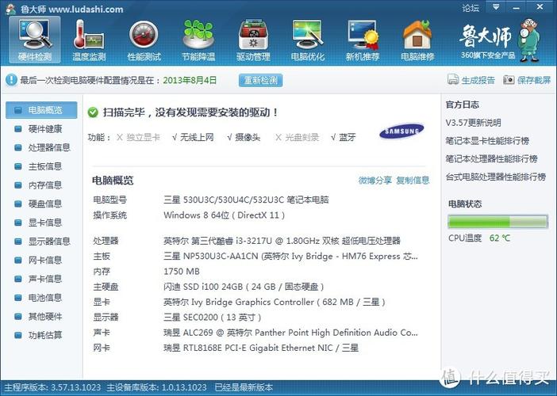Open 新机推荐 new PC recommendation icon
This screenshot has height=396, width=557.
coord(363,40)
